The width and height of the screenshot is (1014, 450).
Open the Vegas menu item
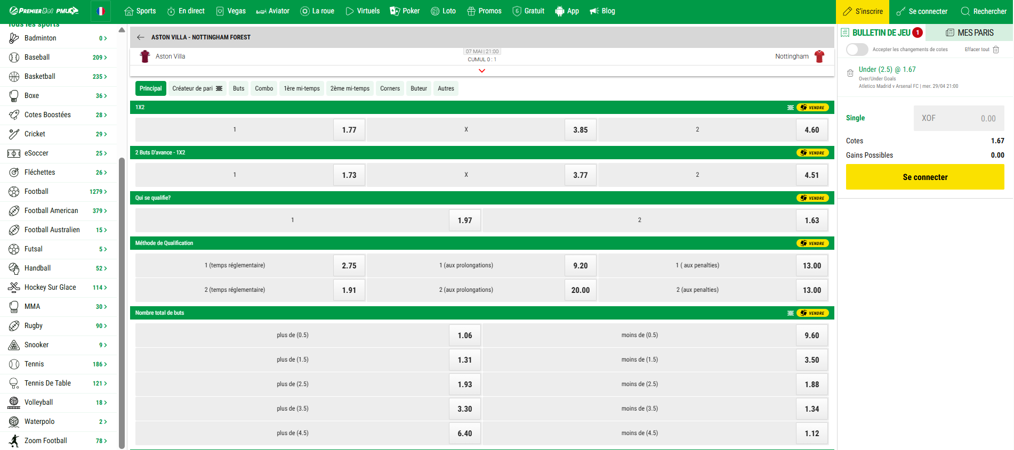tap(231, 11)
